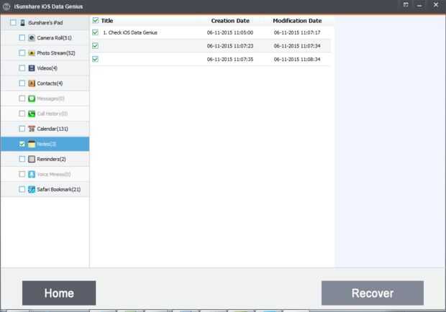
Task: Click creation date 06-11-2015 11:07:35
Action: [x=229, y=60]
